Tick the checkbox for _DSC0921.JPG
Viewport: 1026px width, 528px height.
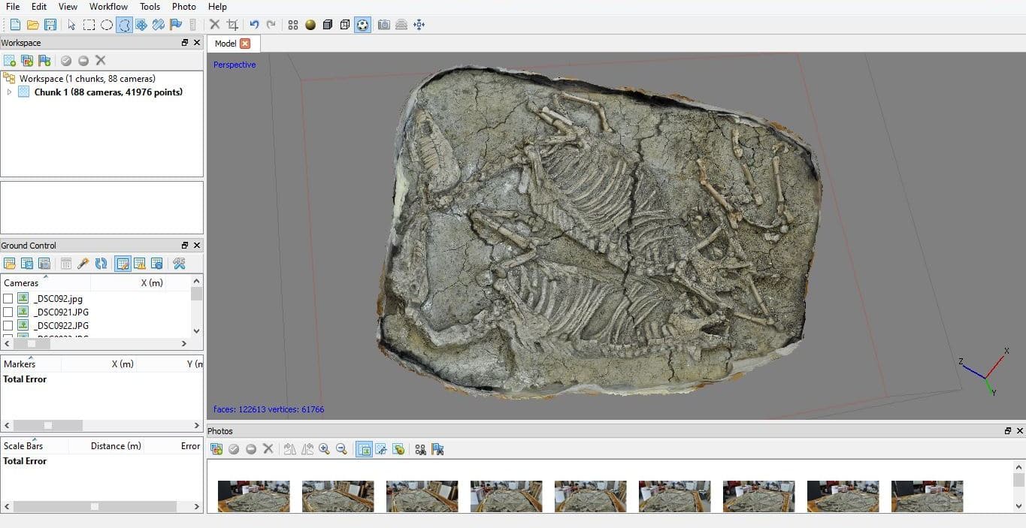(x=8, y=312)
